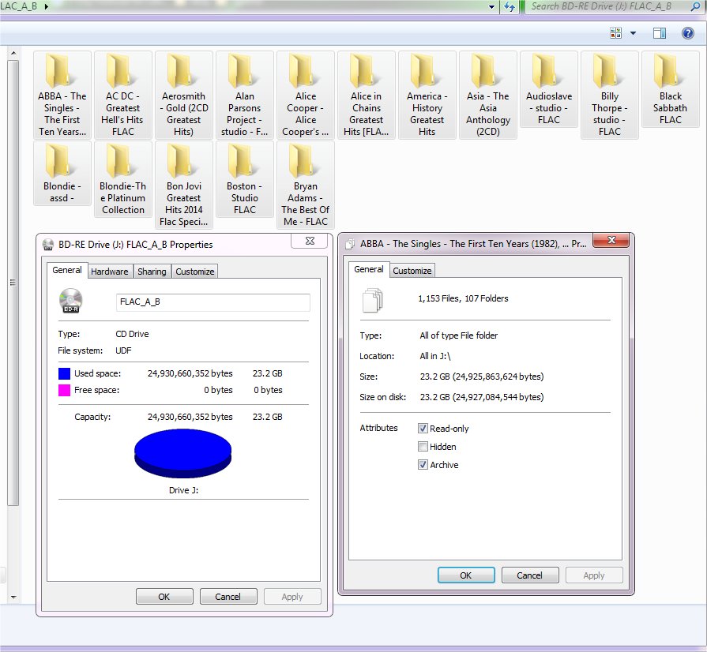Viewport: 707px width, 652px height.
Task: Click the 'CD Drive' type value
Action: 132,335
